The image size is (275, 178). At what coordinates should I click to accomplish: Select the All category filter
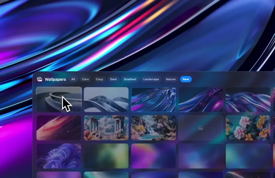[x=73, y=79]
